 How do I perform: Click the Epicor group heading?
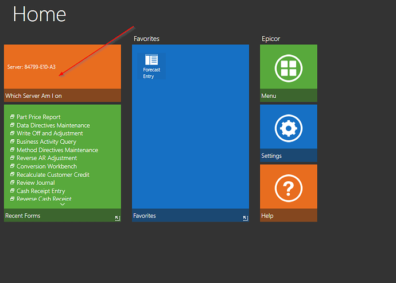pyautogui.click(x=271, y=39)
